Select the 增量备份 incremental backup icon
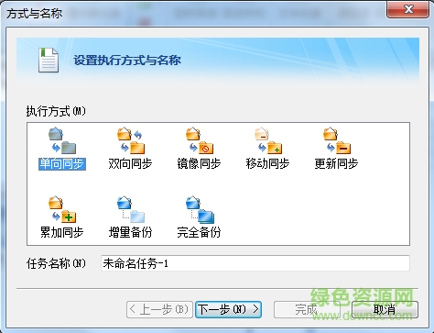The height and width of the screenshot is (333, 434). pos(131,209)
